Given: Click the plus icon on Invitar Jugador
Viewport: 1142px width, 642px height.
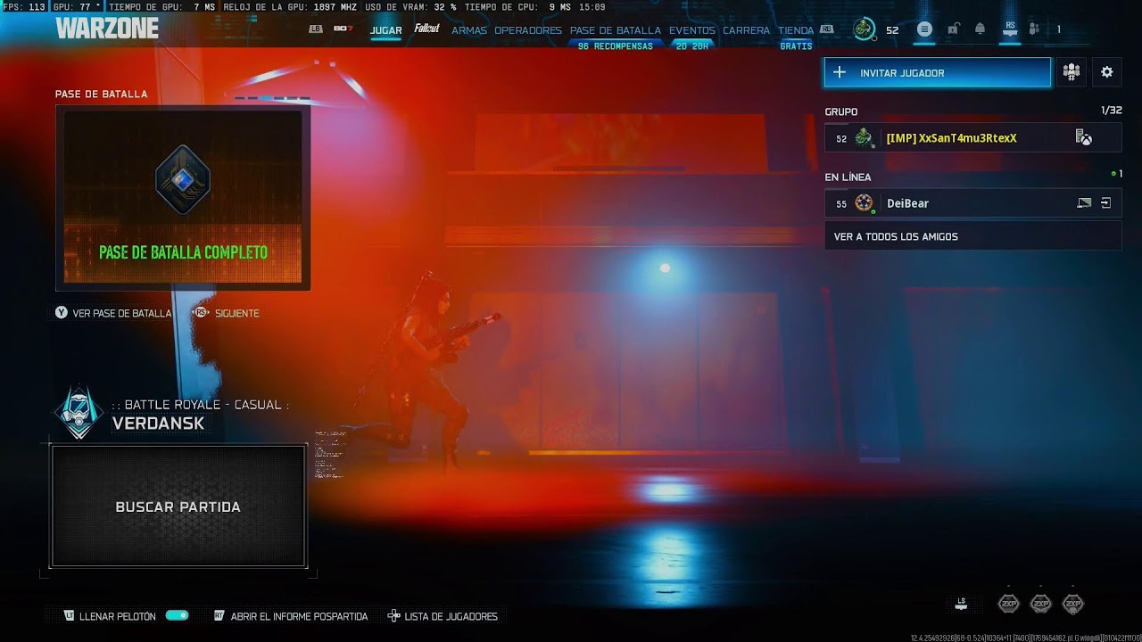Looking at the screenshot, I should click(839, 72).
